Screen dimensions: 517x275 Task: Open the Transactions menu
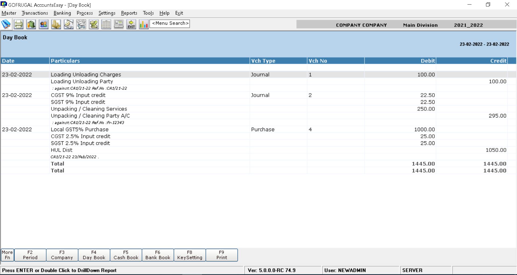click(35, 13)
